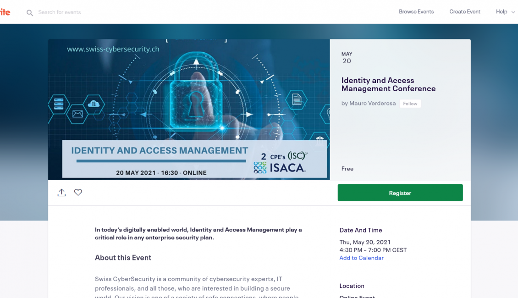Open the Browse Events page

click(x=416, y=12)
